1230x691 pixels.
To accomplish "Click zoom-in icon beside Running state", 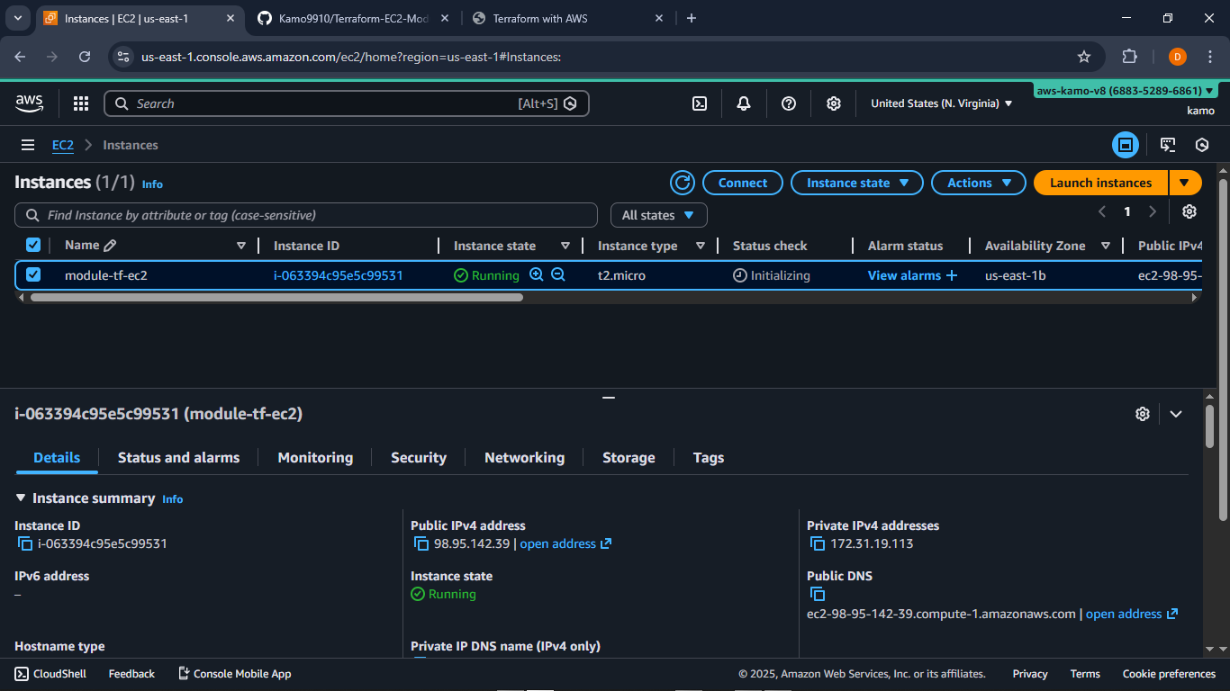I will (537, 275).
